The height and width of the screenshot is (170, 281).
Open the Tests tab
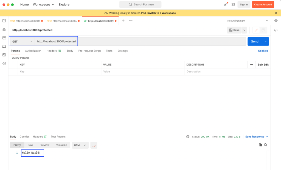tap(109, 51)
